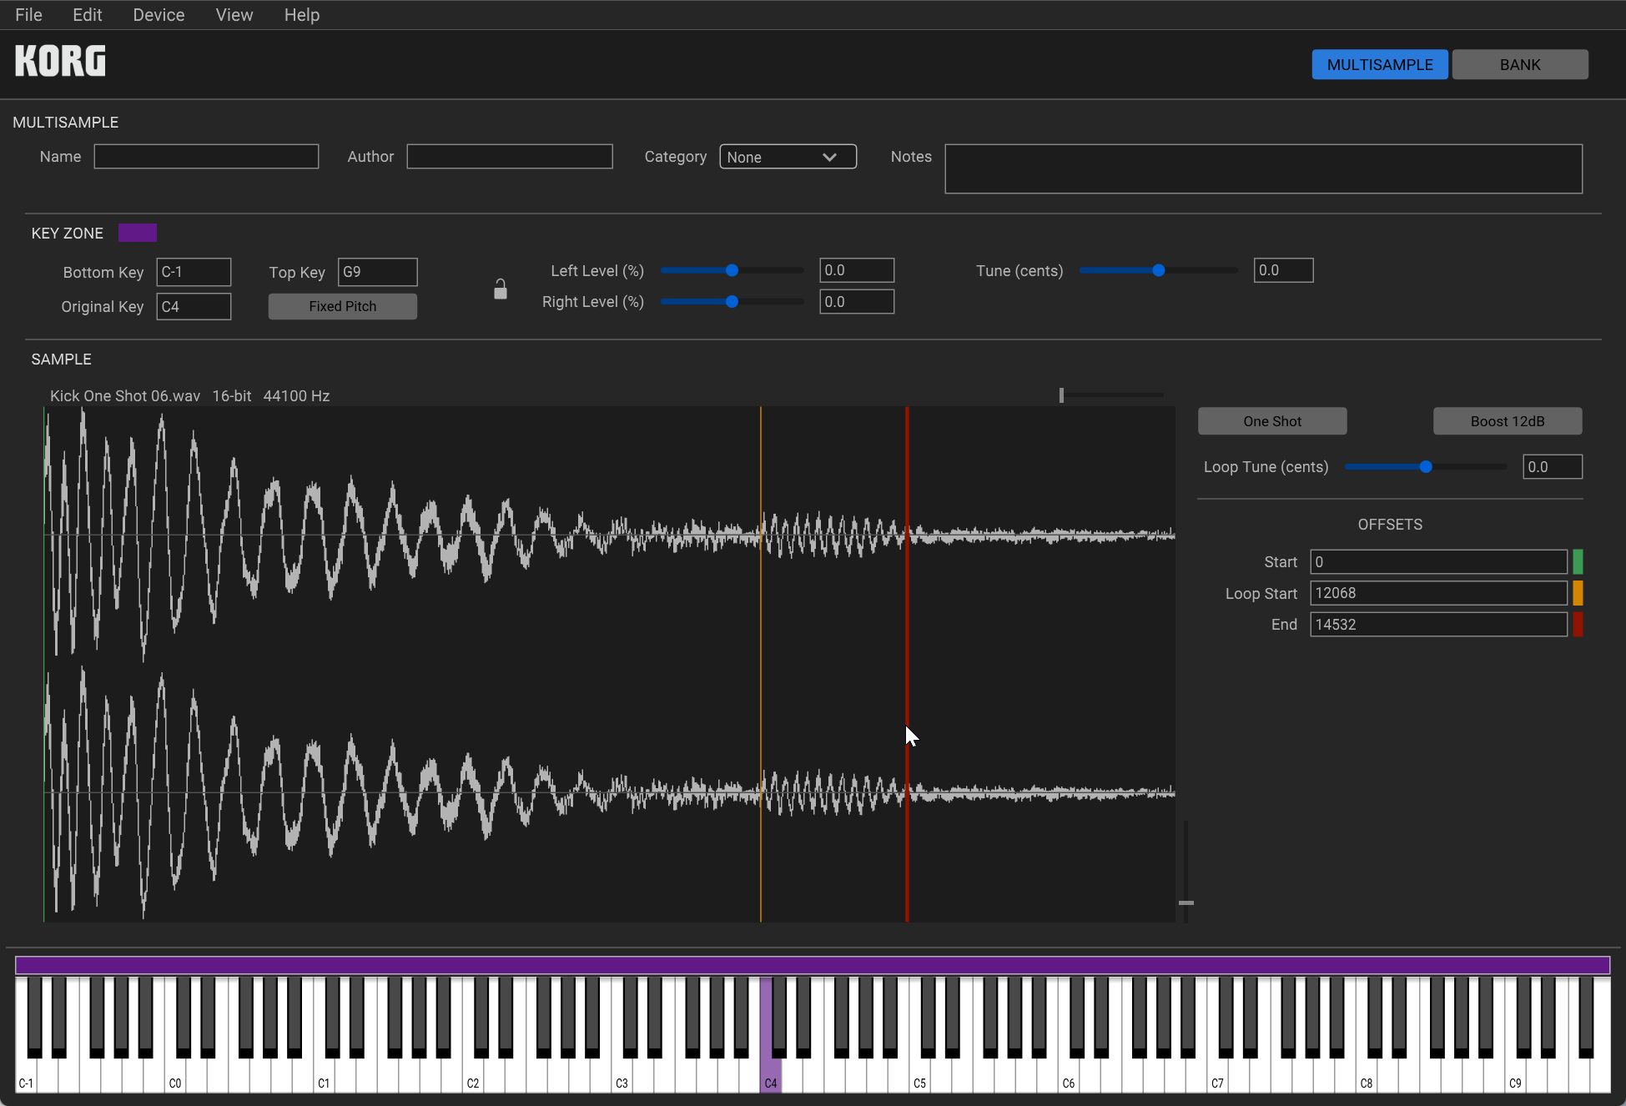Click the C-1 piano key
The image size is (1626, 1106).
click(x=26, y=1076)
